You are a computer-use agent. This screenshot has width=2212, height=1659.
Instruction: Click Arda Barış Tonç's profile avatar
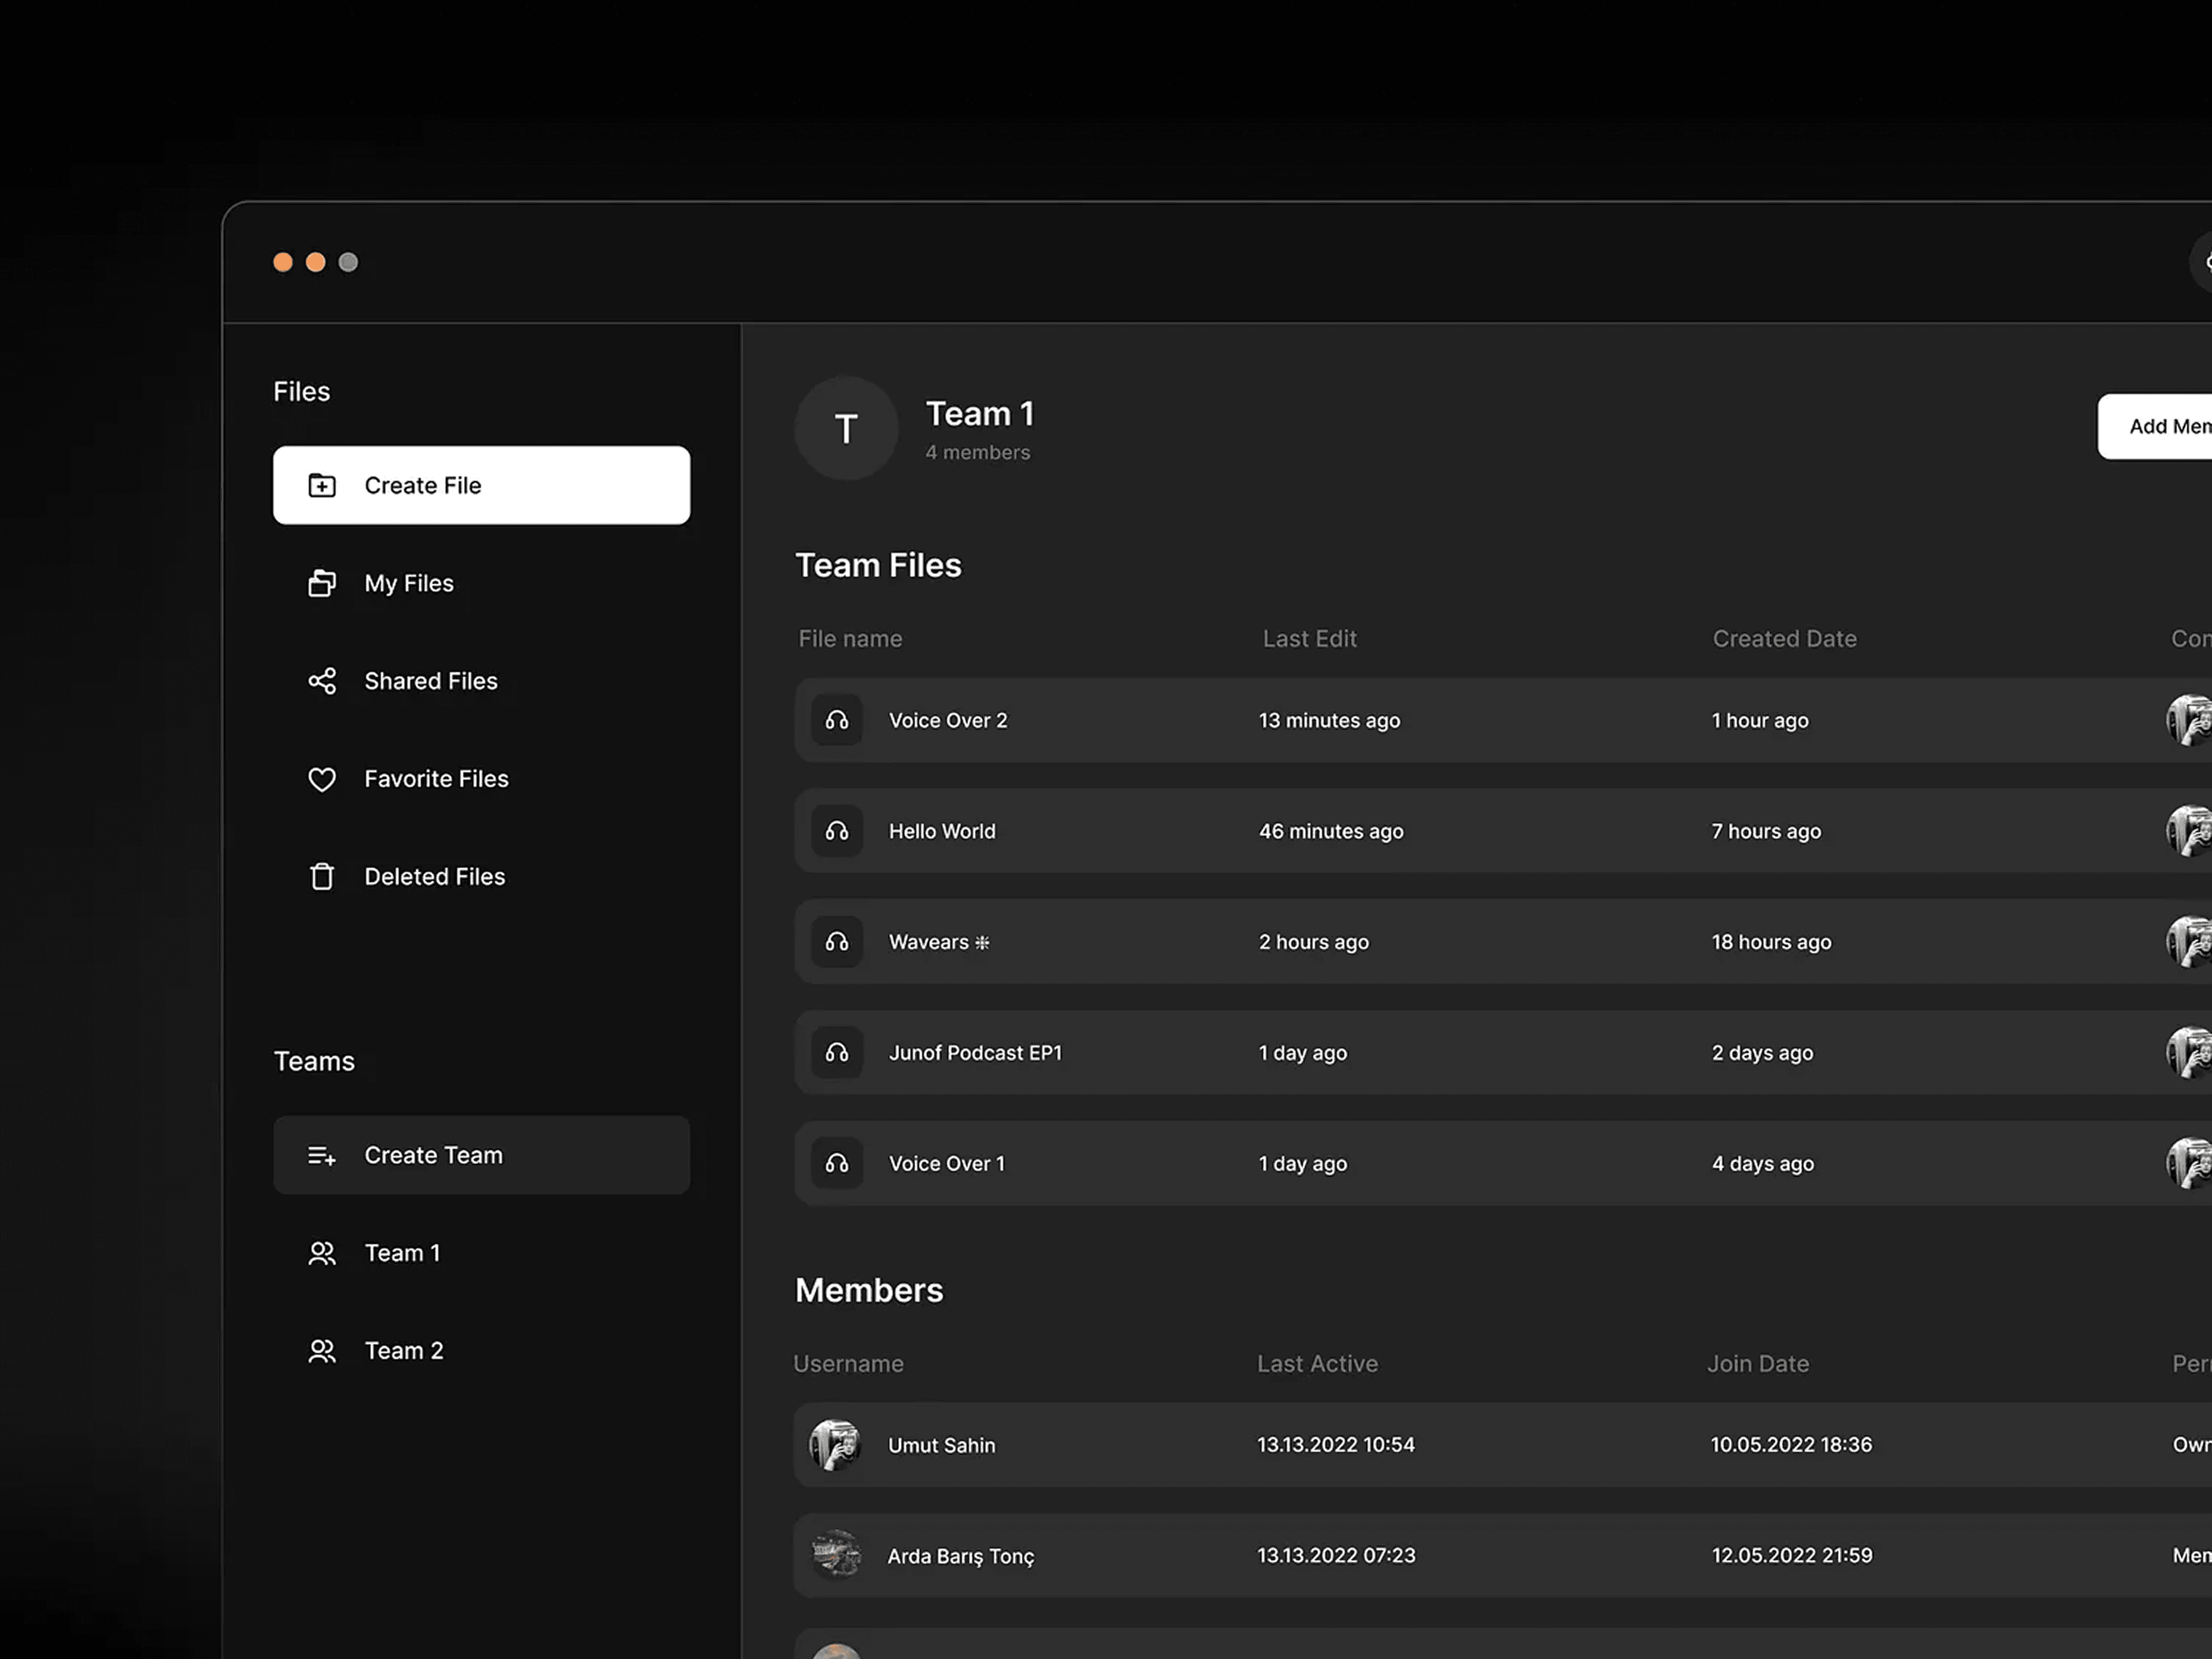point(835,1555)
